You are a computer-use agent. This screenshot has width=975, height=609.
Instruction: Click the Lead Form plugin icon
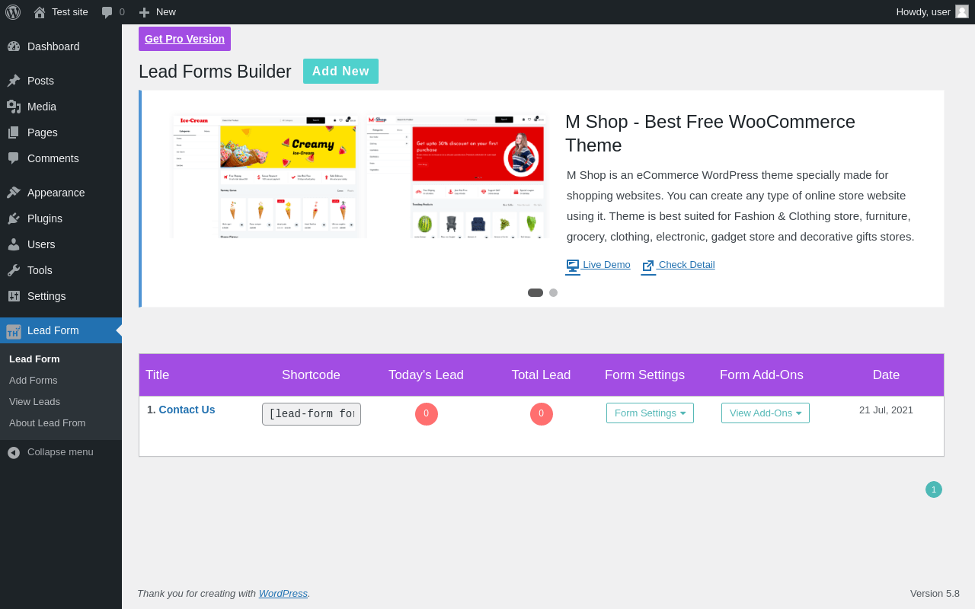[x=14, y=331]
